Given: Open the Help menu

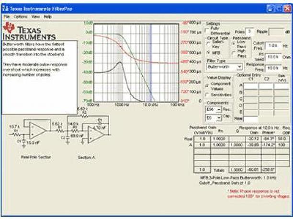Looking at the screenshot, I should (x=48, y=17).
